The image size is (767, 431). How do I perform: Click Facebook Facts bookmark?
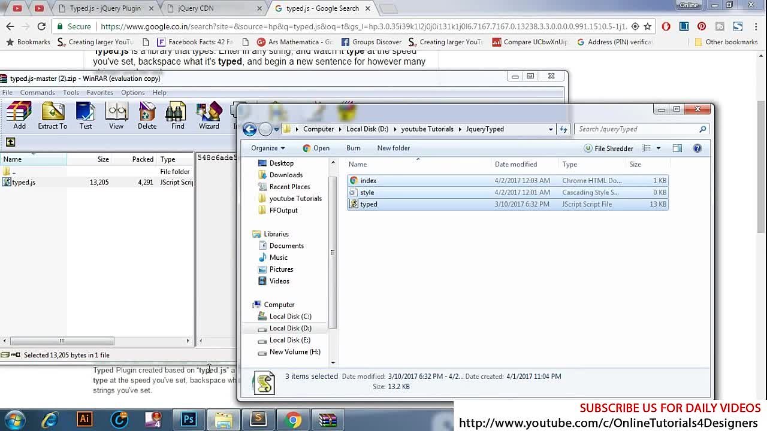point(195,42)
